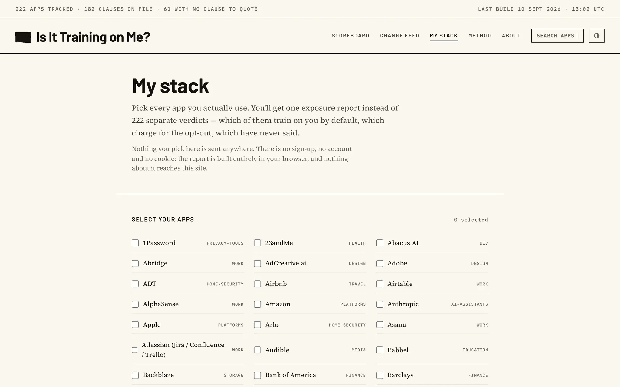Image resolution: width=620 pixels, height=387 pixels.
Task: Tick the Adobe checkbox
Action: click(x=380, y=263)
